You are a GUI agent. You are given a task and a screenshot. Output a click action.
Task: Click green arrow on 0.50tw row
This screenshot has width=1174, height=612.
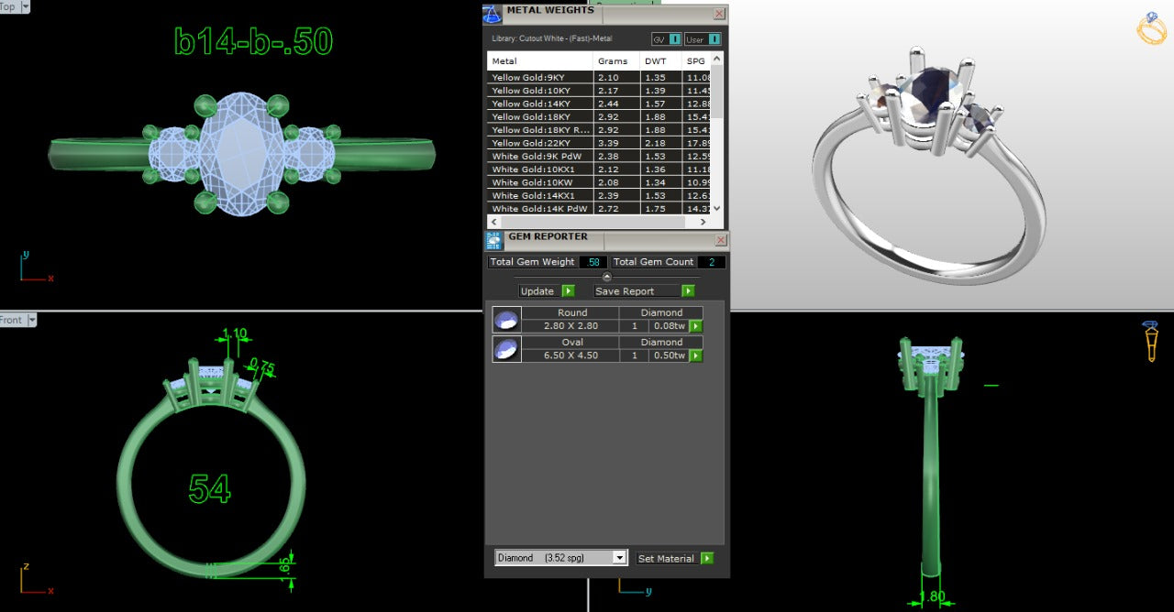pos(696,355)
